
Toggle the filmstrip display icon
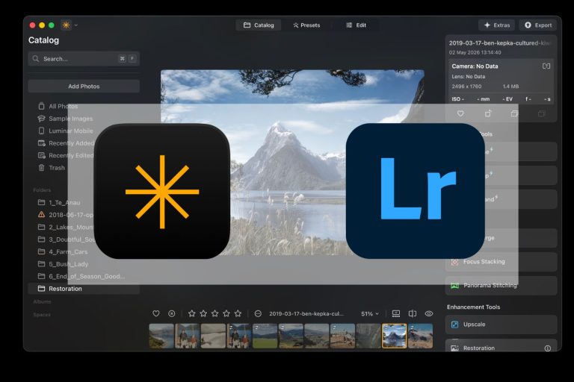tap(395, 313)
